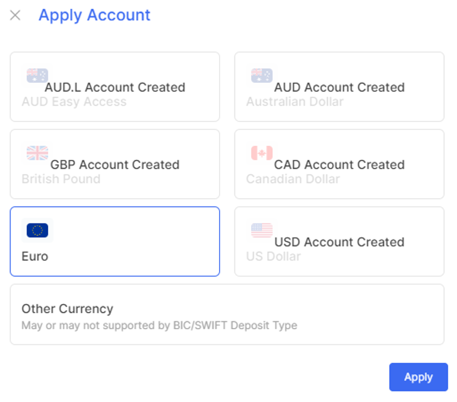Close the Apply Account dialog
457x402 pixels.
click(15, 15)
